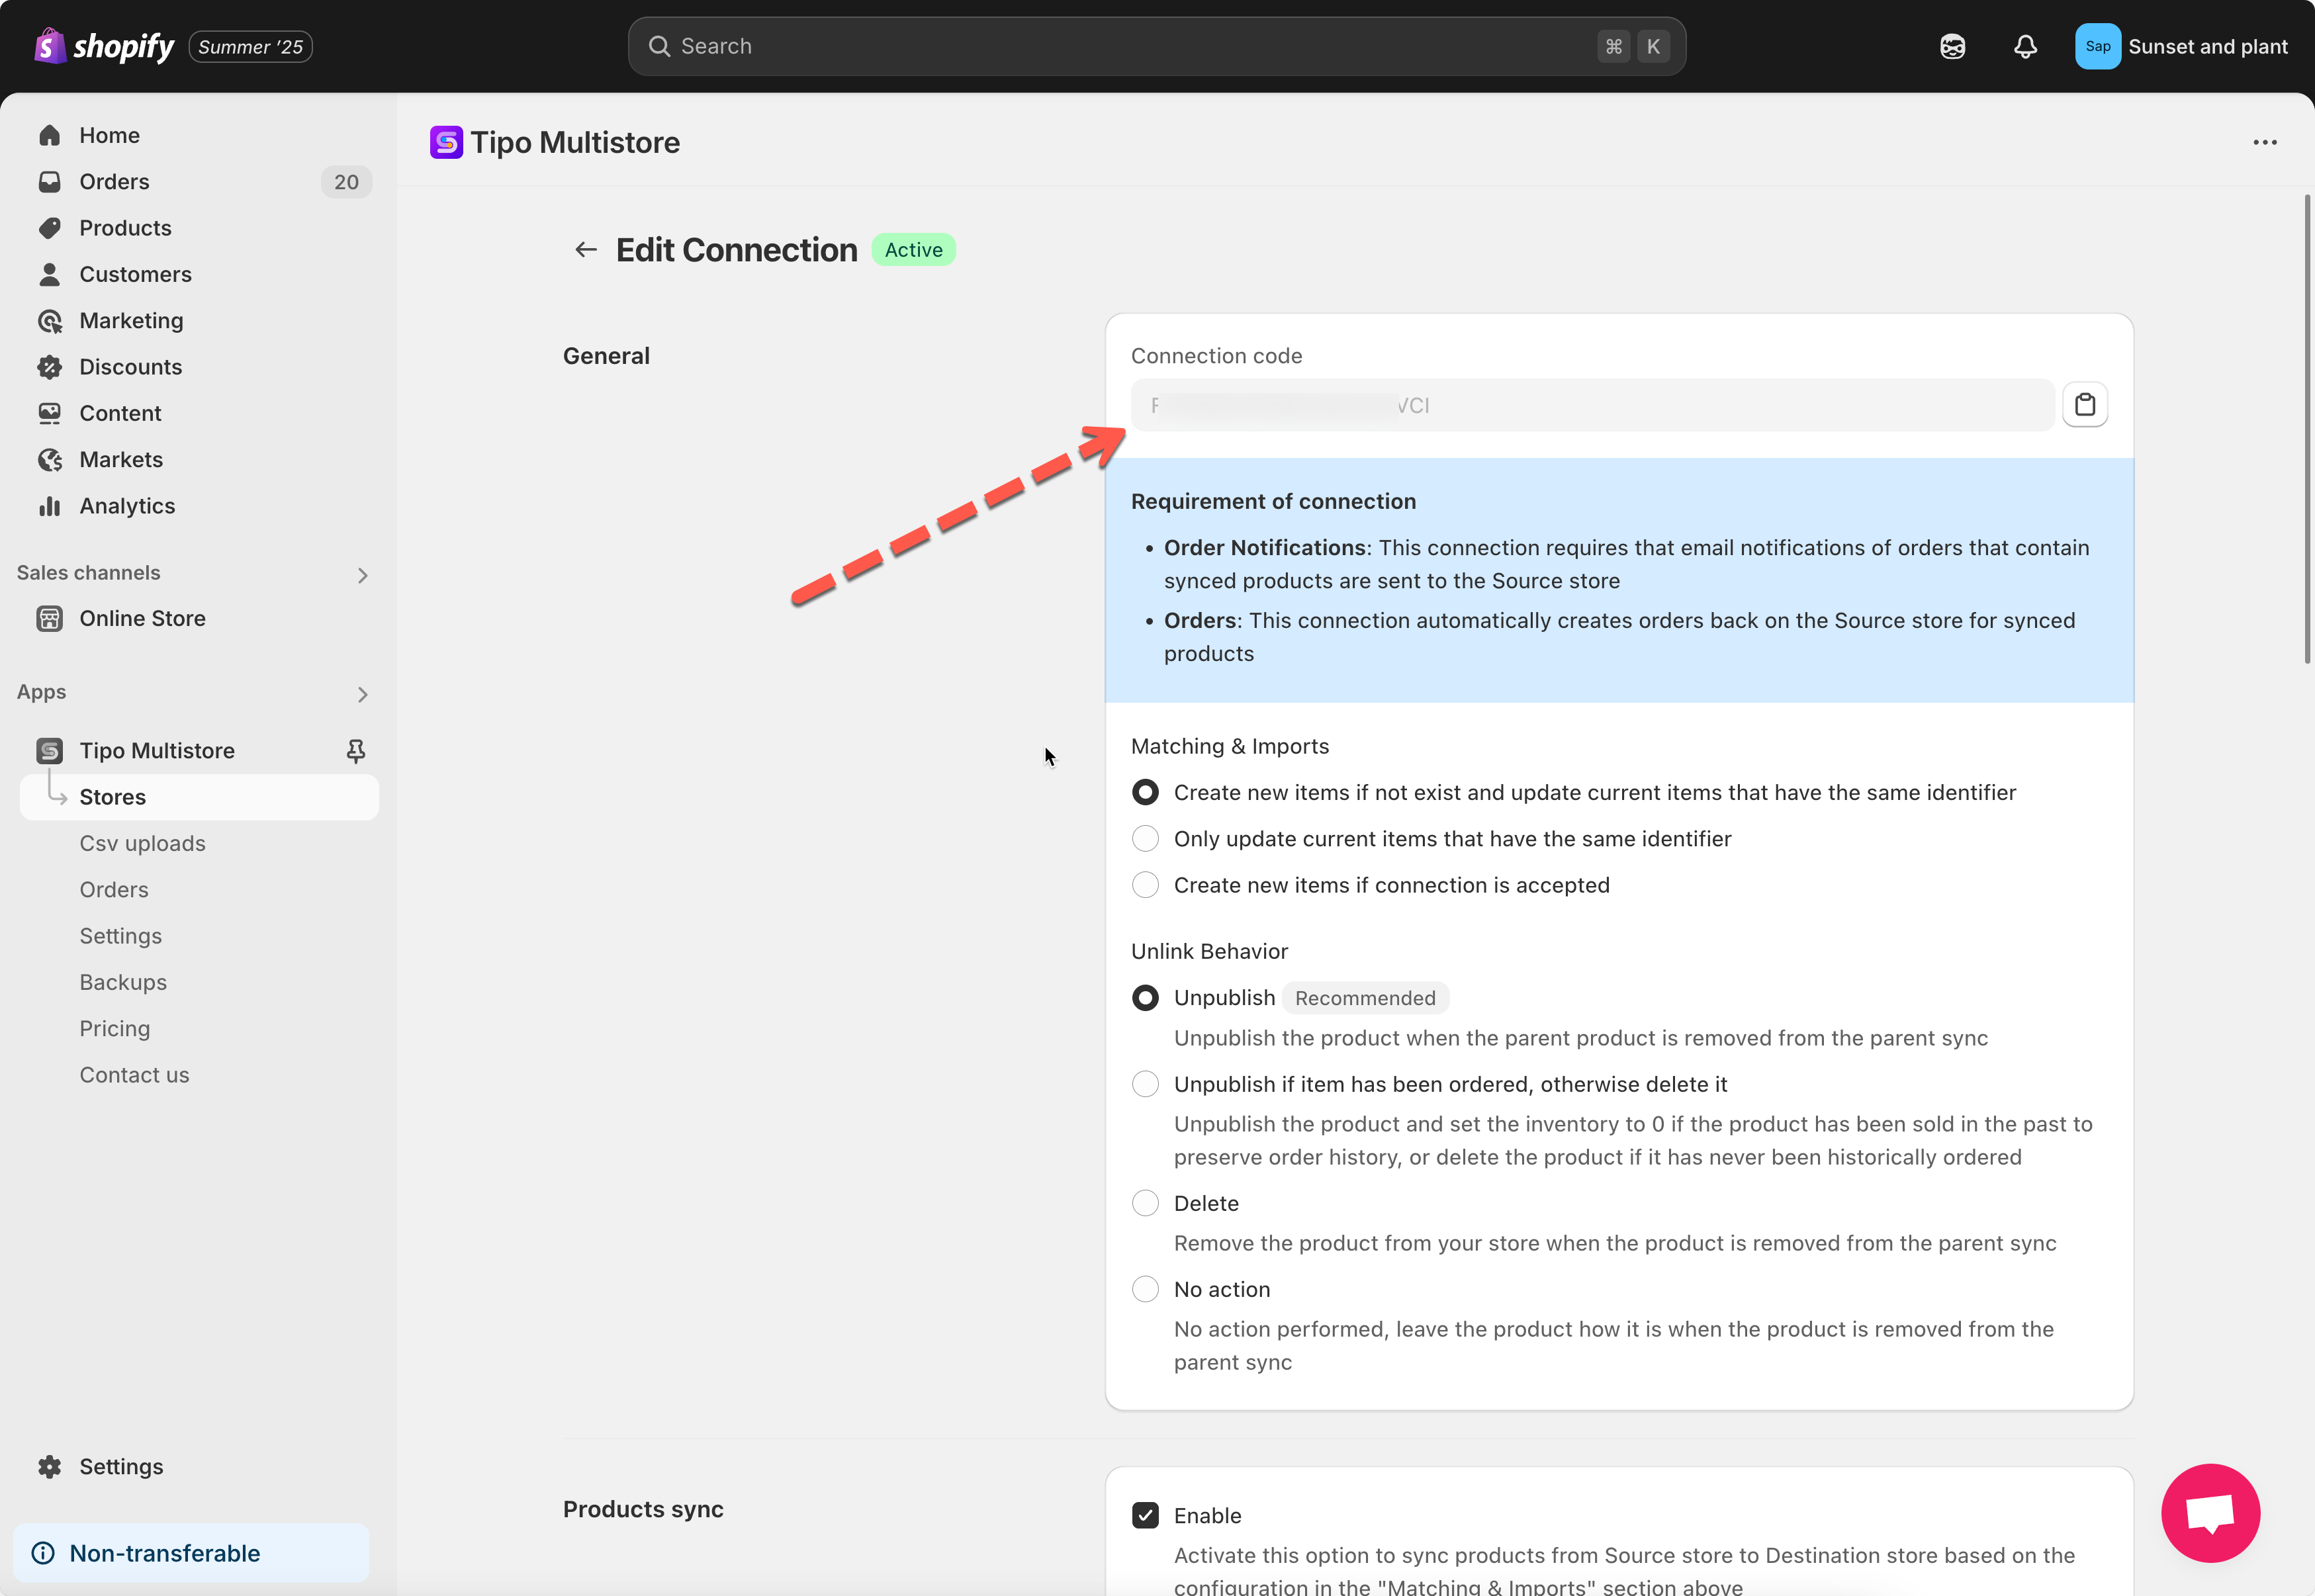Click the Online Store storefront icon
The image size is (2315, 1596).
49,618
